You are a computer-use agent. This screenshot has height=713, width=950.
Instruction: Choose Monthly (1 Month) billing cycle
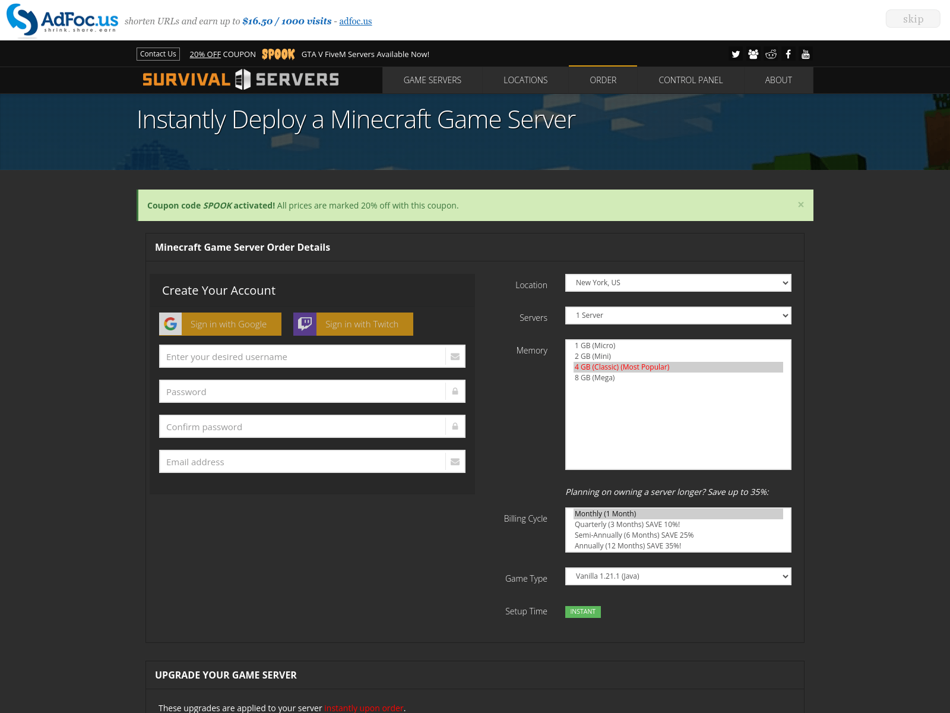coord(678,514)
